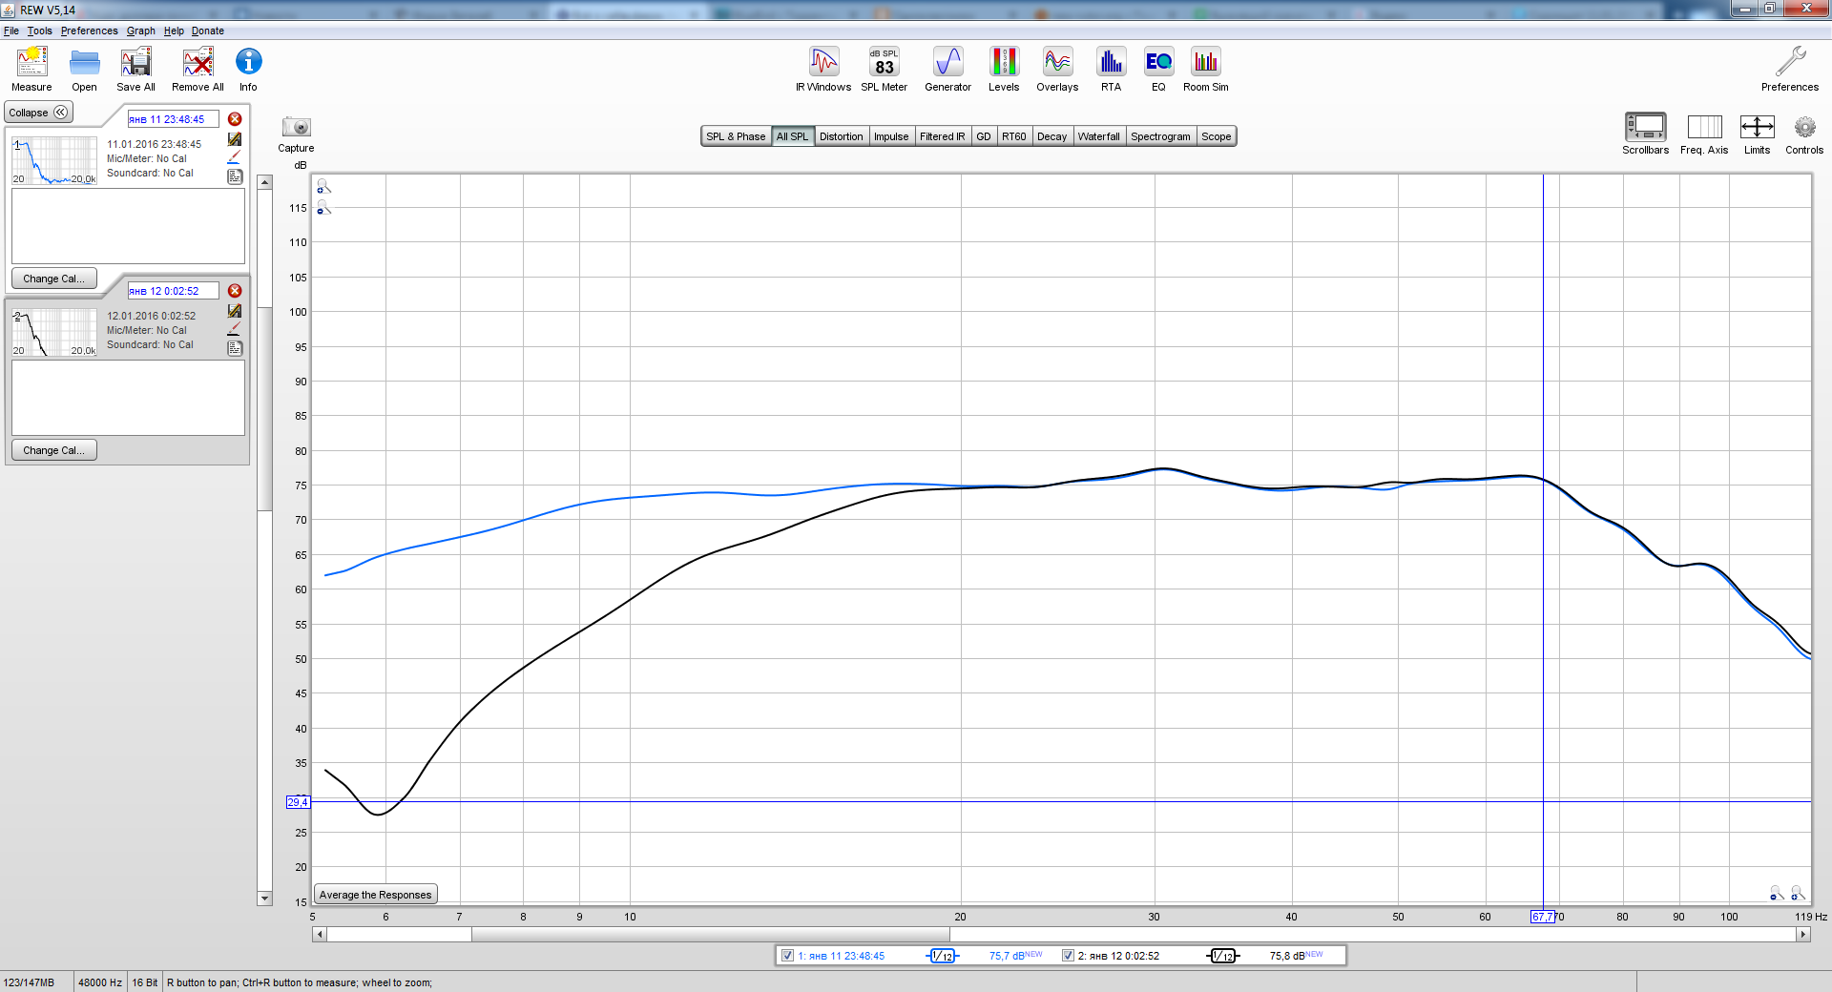
Task: Click Average the Responses button
Action: click(x=375, y=895)
